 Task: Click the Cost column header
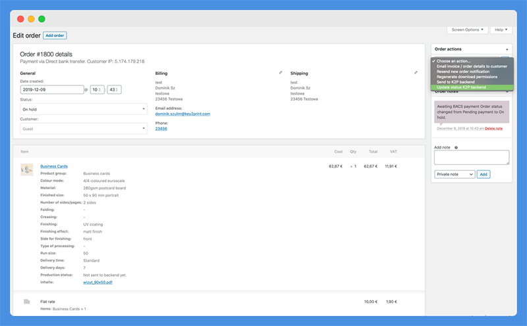click(x=339, y=152)
